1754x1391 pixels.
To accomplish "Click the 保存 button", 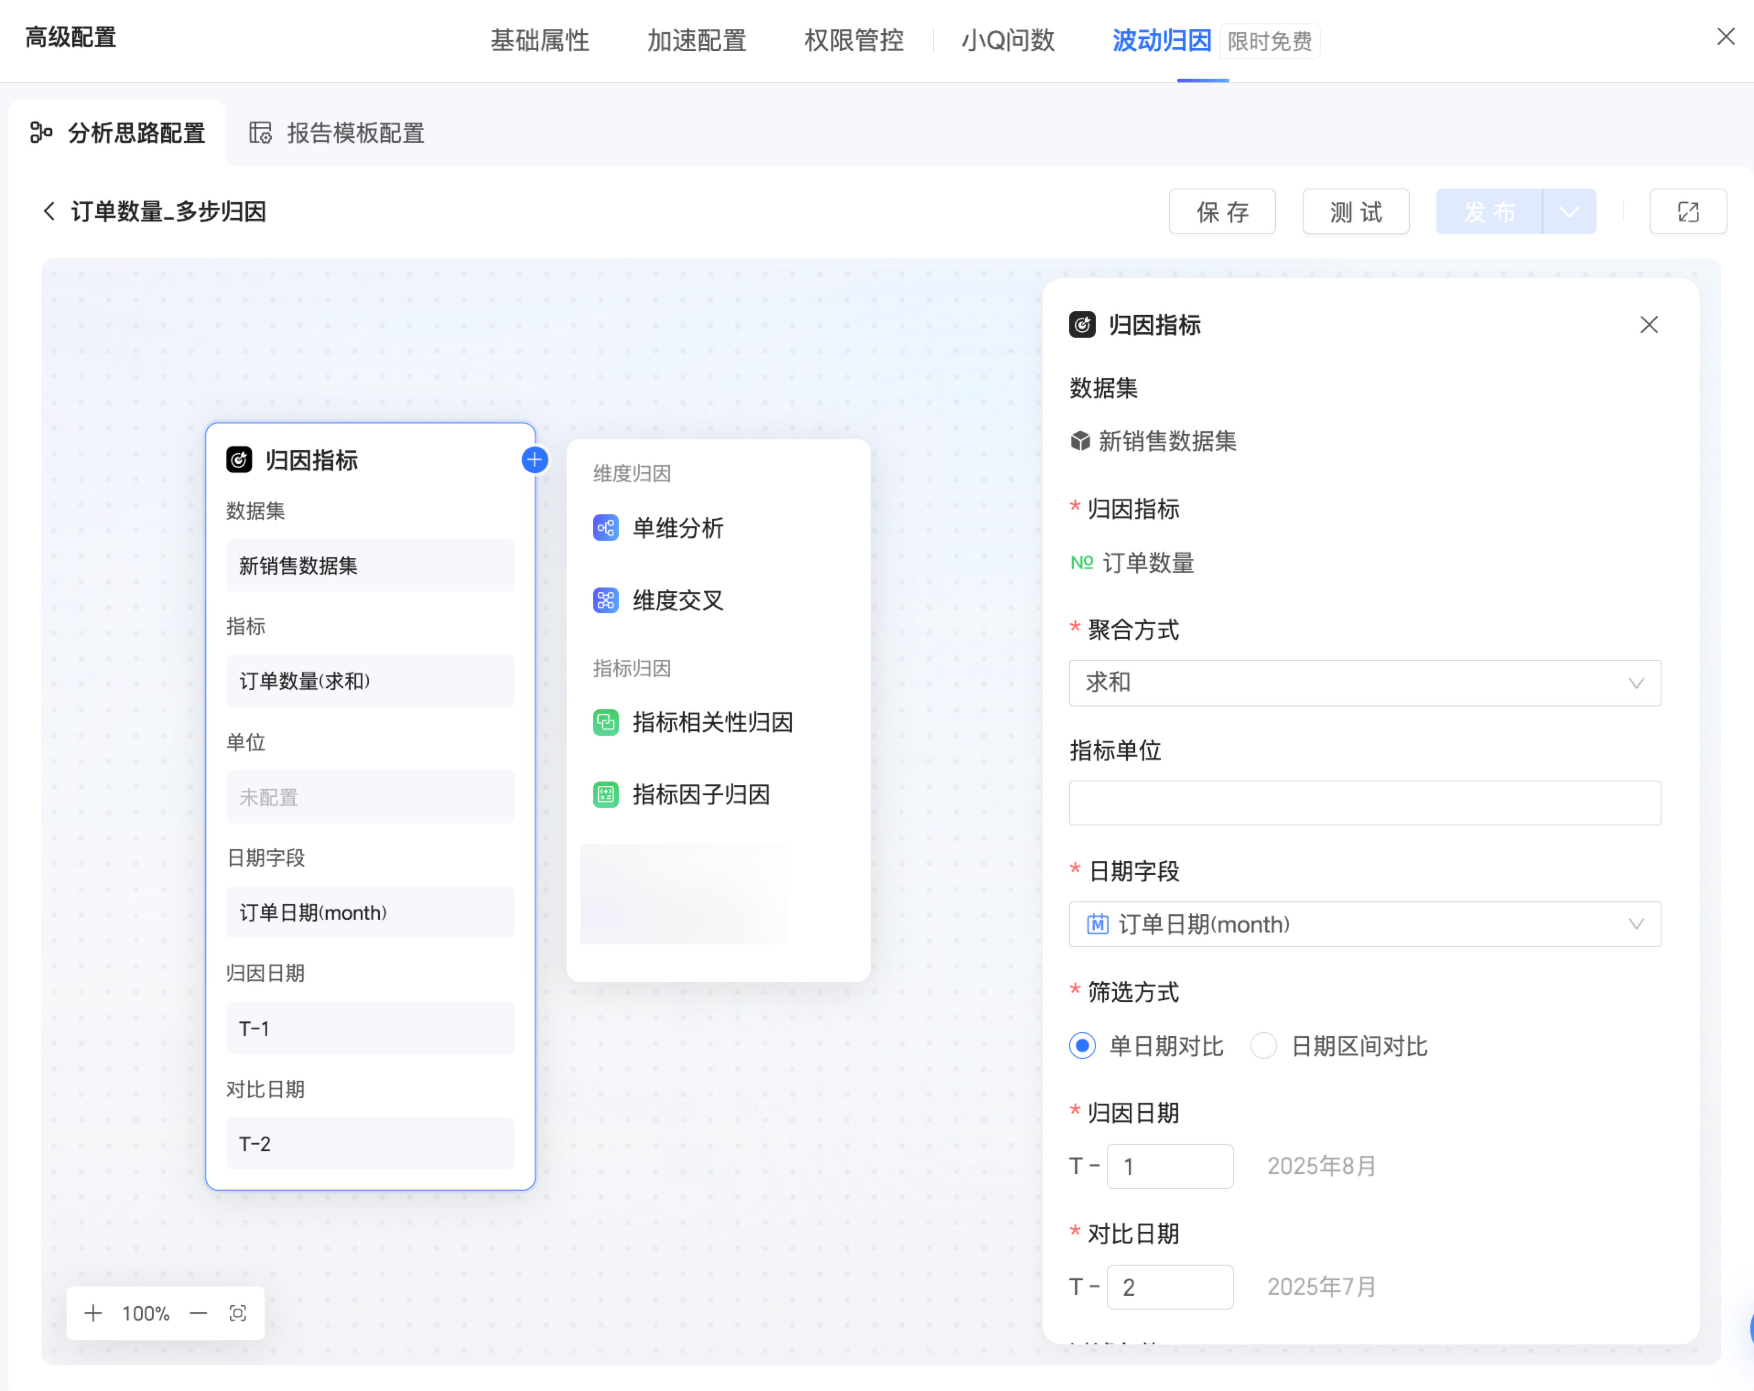I will tap(1222, 212).
